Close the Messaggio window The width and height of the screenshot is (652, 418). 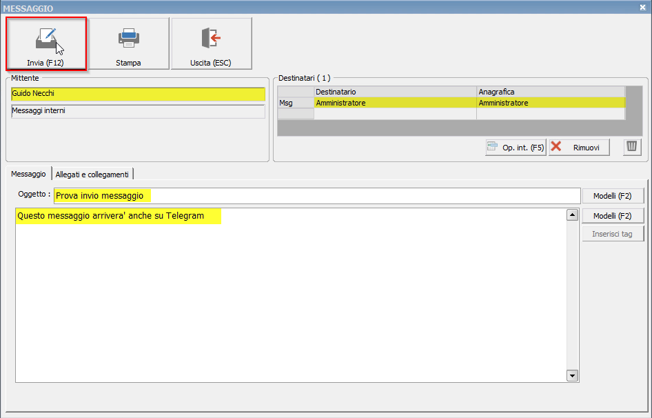point(642,8)
